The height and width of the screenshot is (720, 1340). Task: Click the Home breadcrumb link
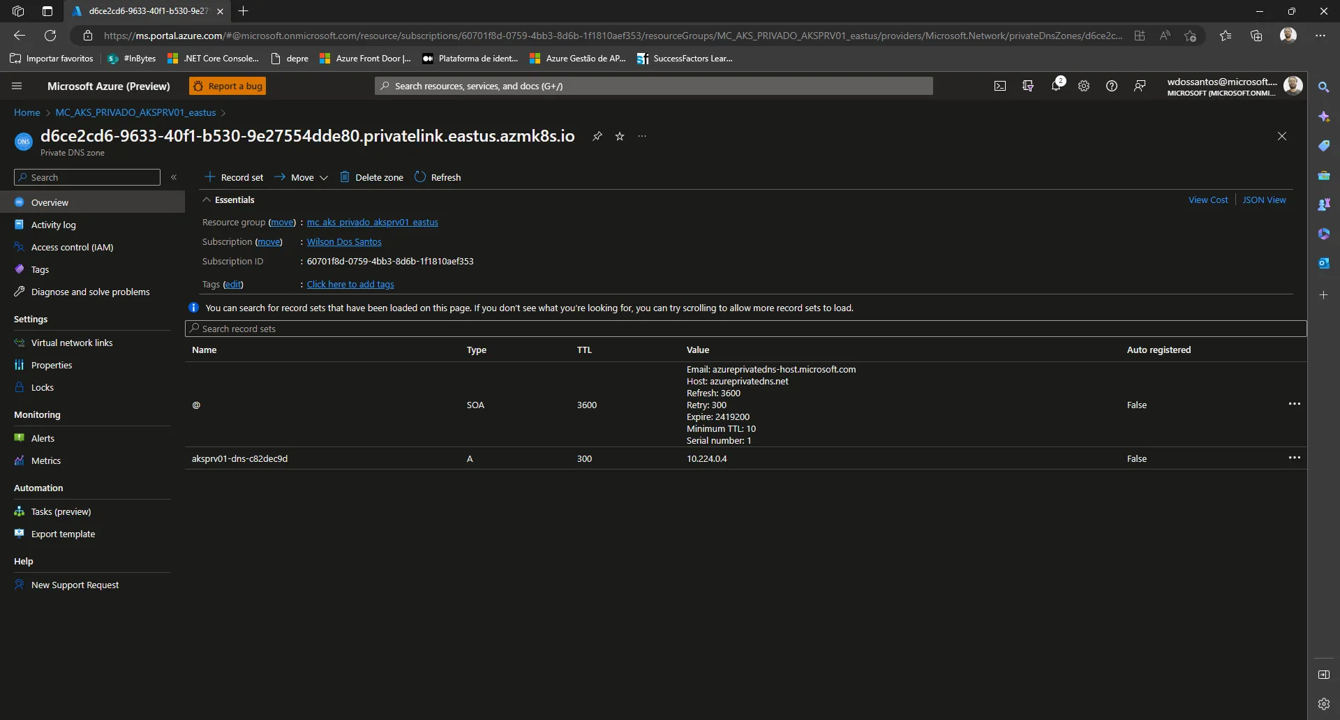(x=27, y=112)
